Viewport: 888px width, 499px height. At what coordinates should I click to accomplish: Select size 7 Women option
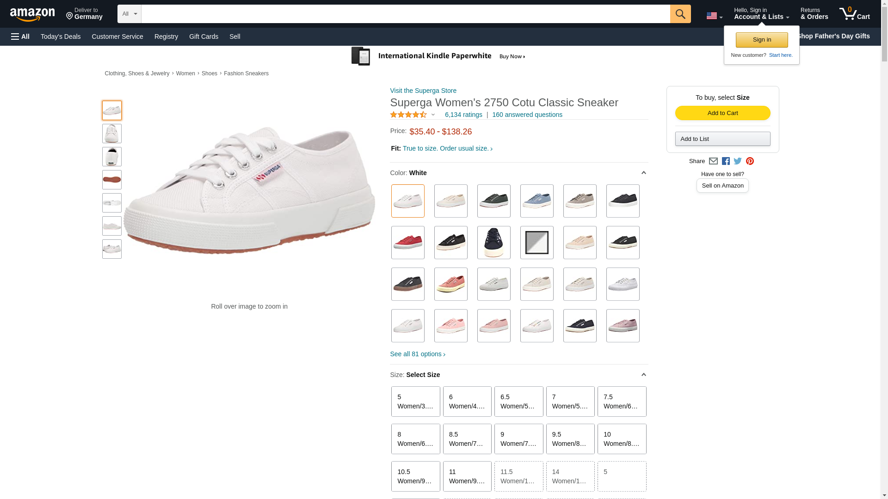click(x=570, y=402)
